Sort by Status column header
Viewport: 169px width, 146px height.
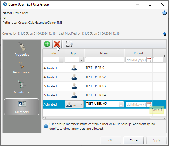pyautogui.click(x=53, y=53)
